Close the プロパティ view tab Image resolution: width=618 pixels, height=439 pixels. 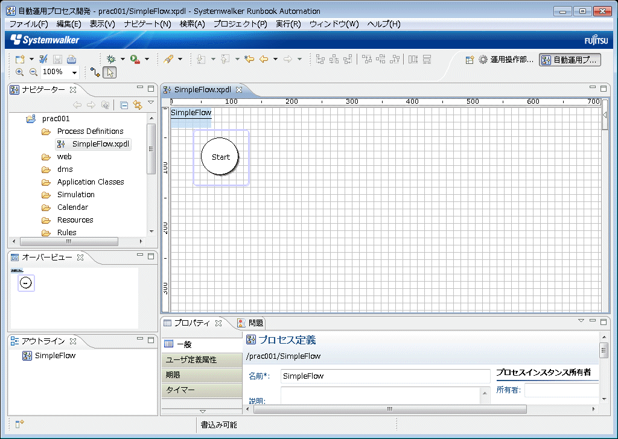pyautogui.click(x=218, y=323)
